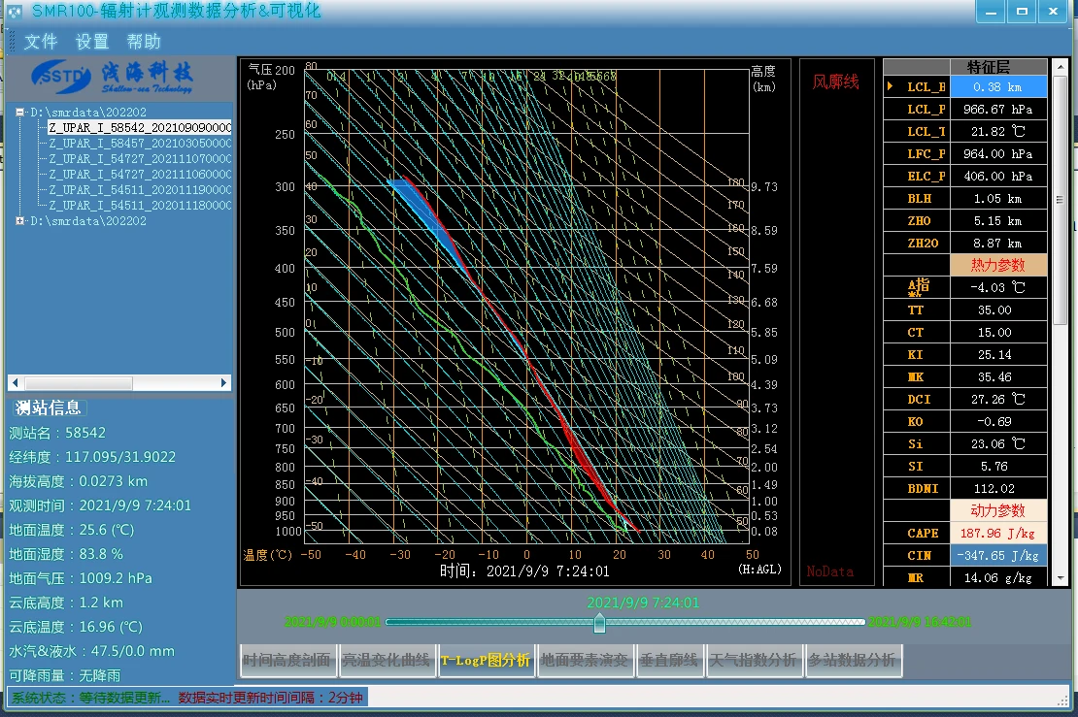Open 多站数据分析 panel

[852, 661]
